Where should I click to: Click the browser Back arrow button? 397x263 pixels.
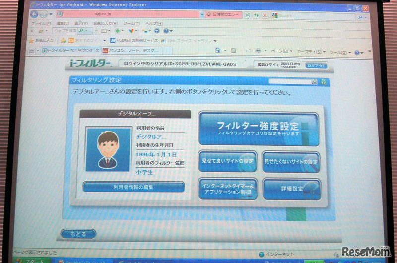point(34,14)
